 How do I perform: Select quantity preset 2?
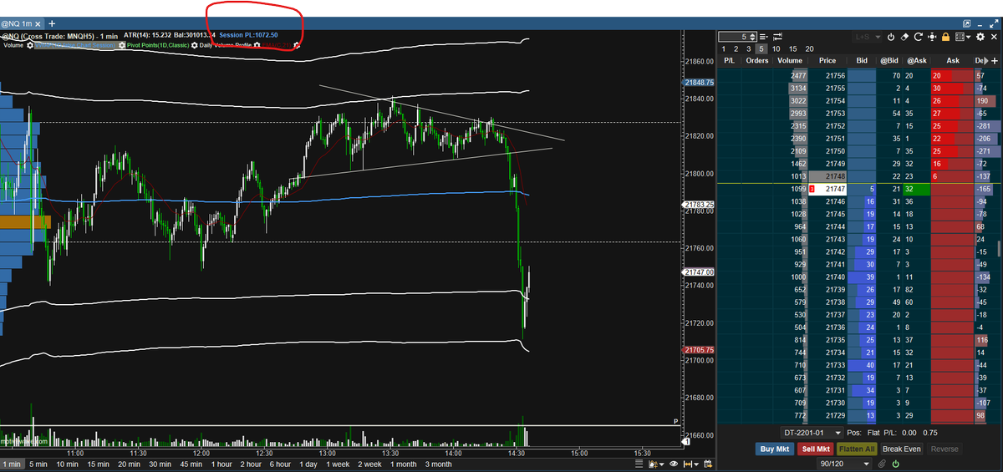click(x=736, y=49)
